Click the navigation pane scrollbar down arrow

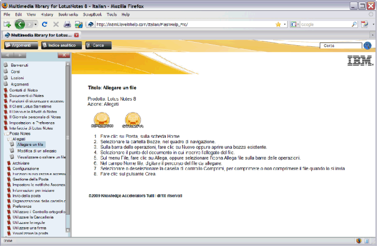tap(68, 230)
